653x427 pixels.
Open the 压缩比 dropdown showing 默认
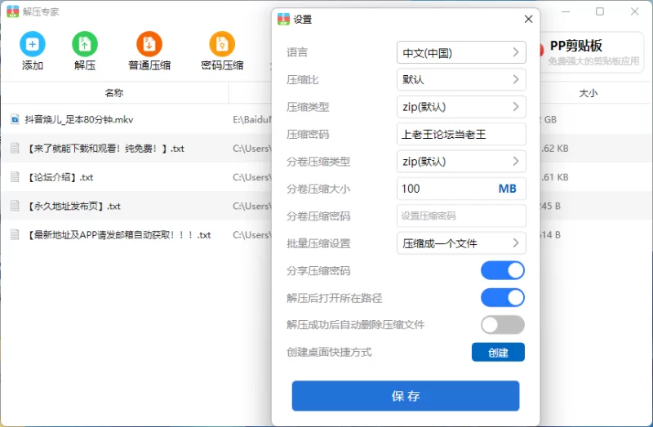[461, 79]
